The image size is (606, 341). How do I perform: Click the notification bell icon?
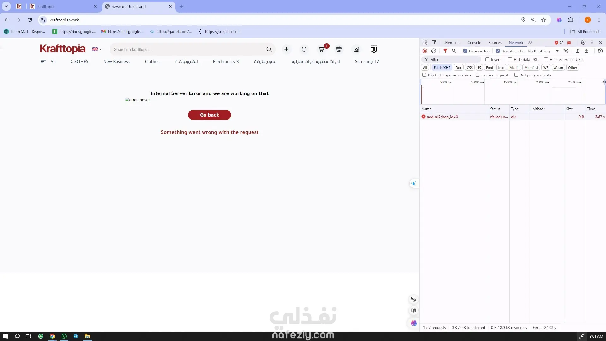pos(304,49)
